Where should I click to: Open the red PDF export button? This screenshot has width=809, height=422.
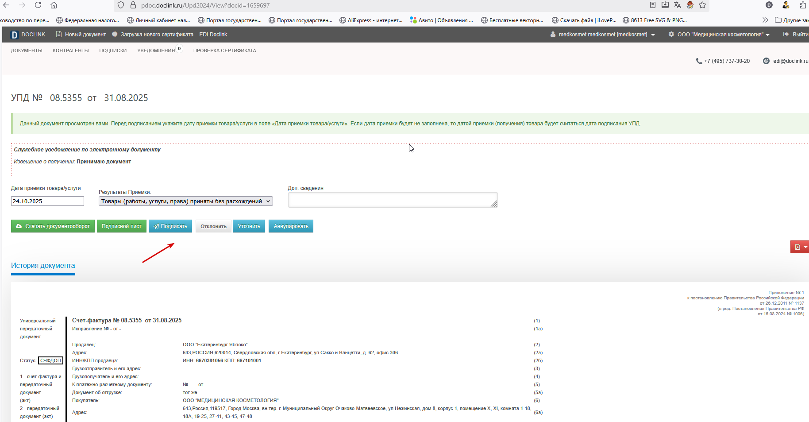[800, 247]
